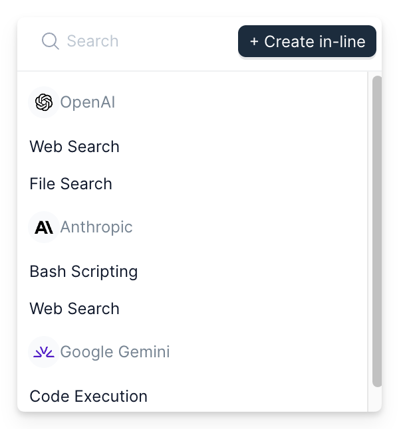399x429 pixels.
Task: Select Web Search under OpenAI
Action: (x=74, y=147)
